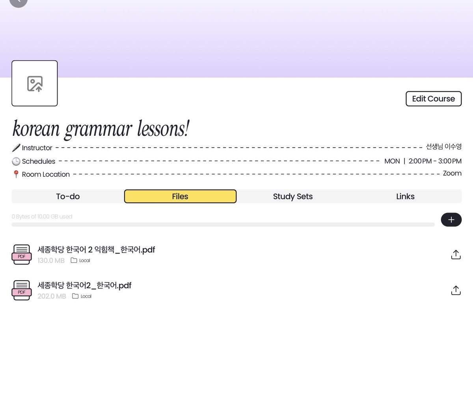Share the 익힘책 PDF via export icon
Screen dimensions: 473x418
(x=456, y=255)
